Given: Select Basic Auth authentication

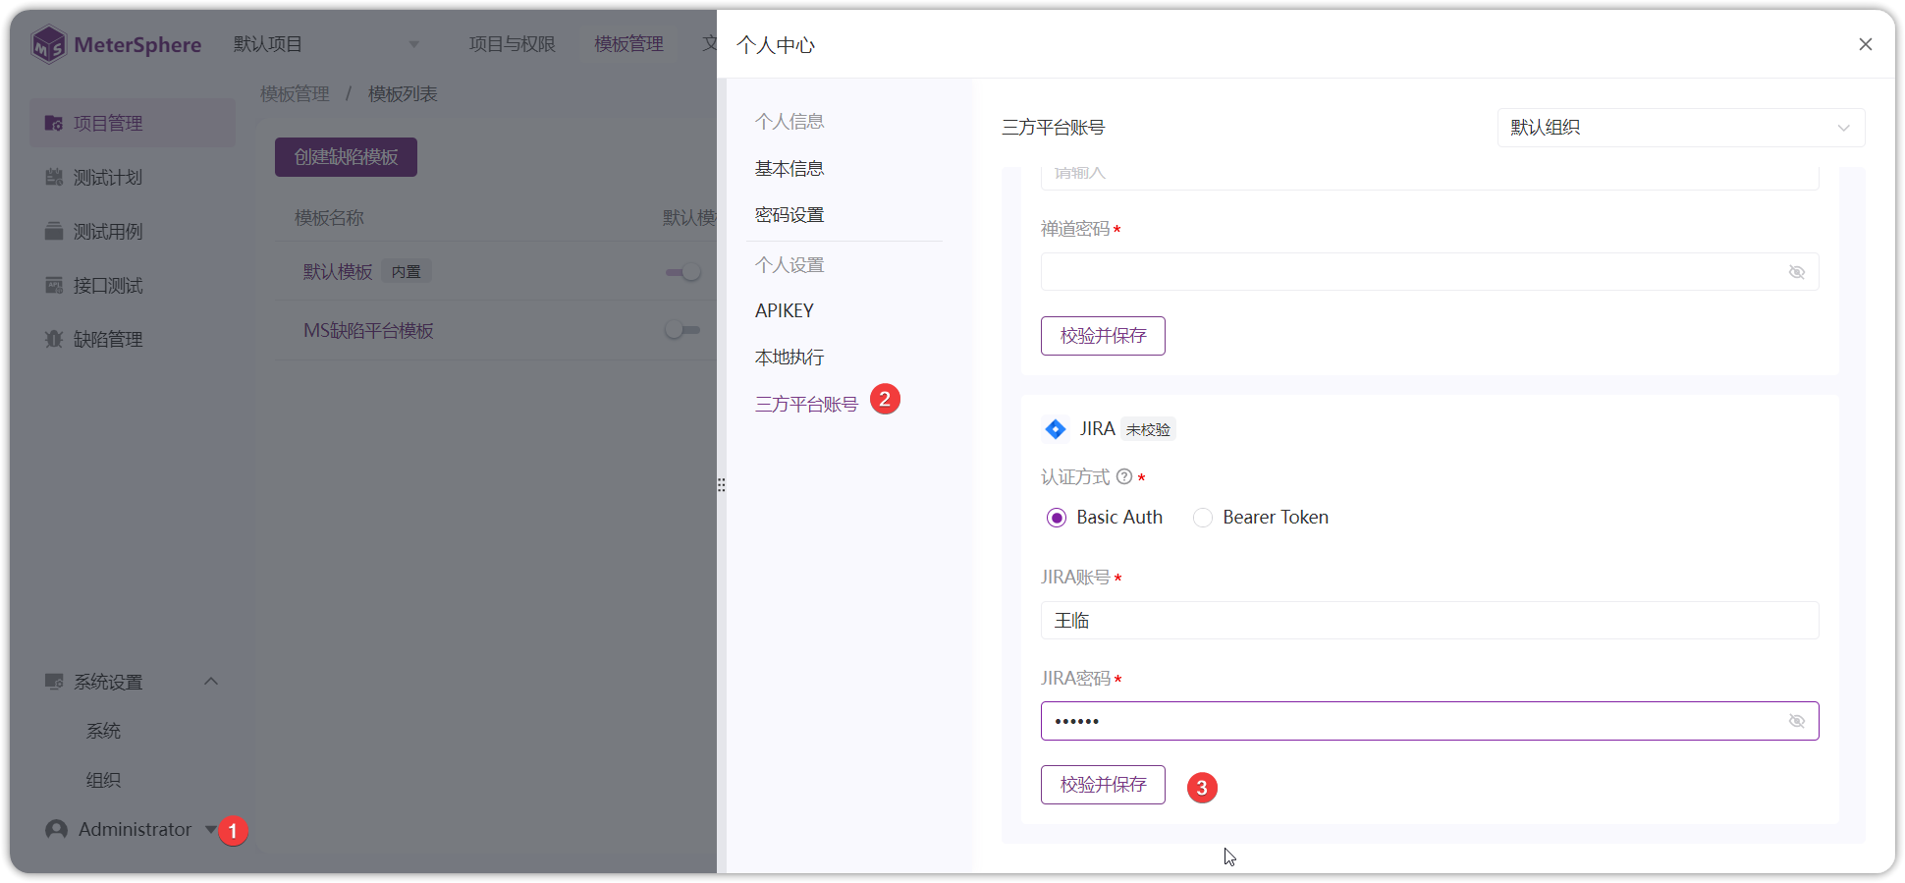Looking at the screenshot, I should 1105,518.
